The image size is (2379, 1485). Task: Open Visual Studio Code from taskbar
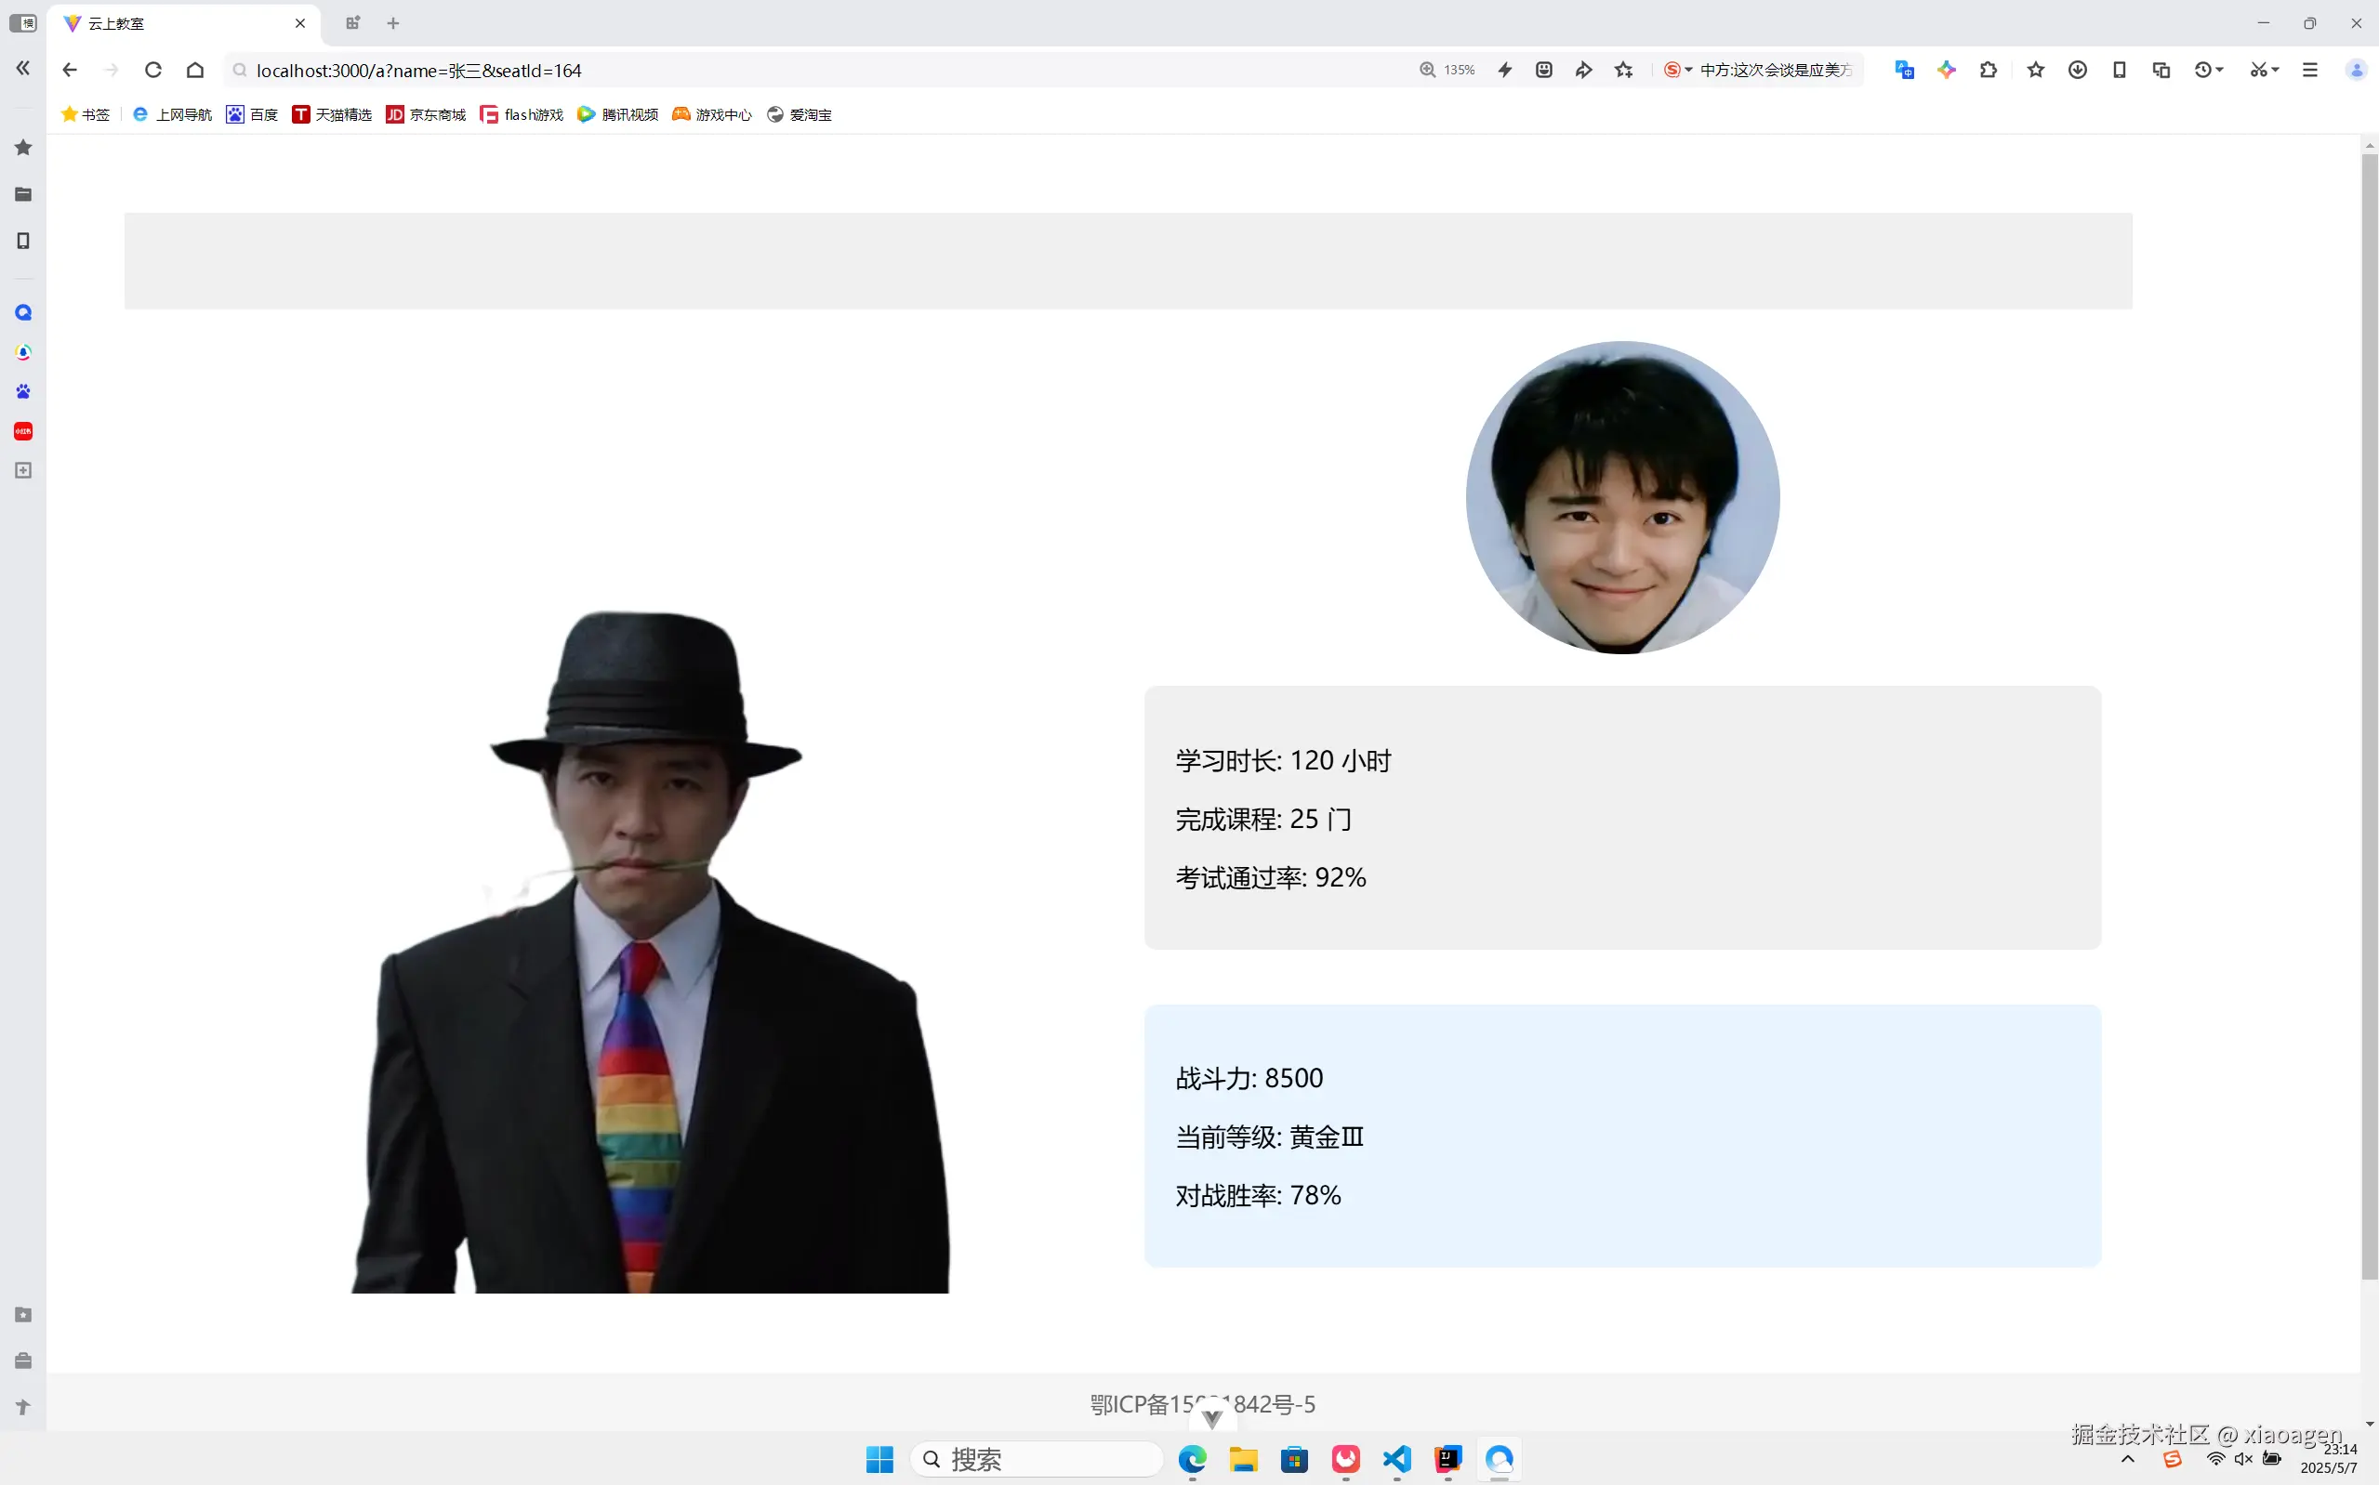coord(1396,1458)
